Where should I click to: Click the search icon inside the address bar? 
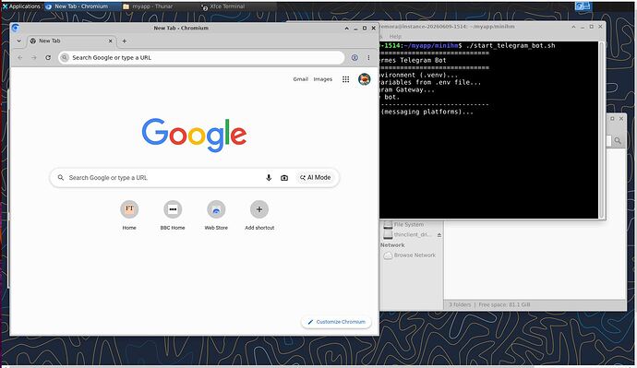(65, 57)
